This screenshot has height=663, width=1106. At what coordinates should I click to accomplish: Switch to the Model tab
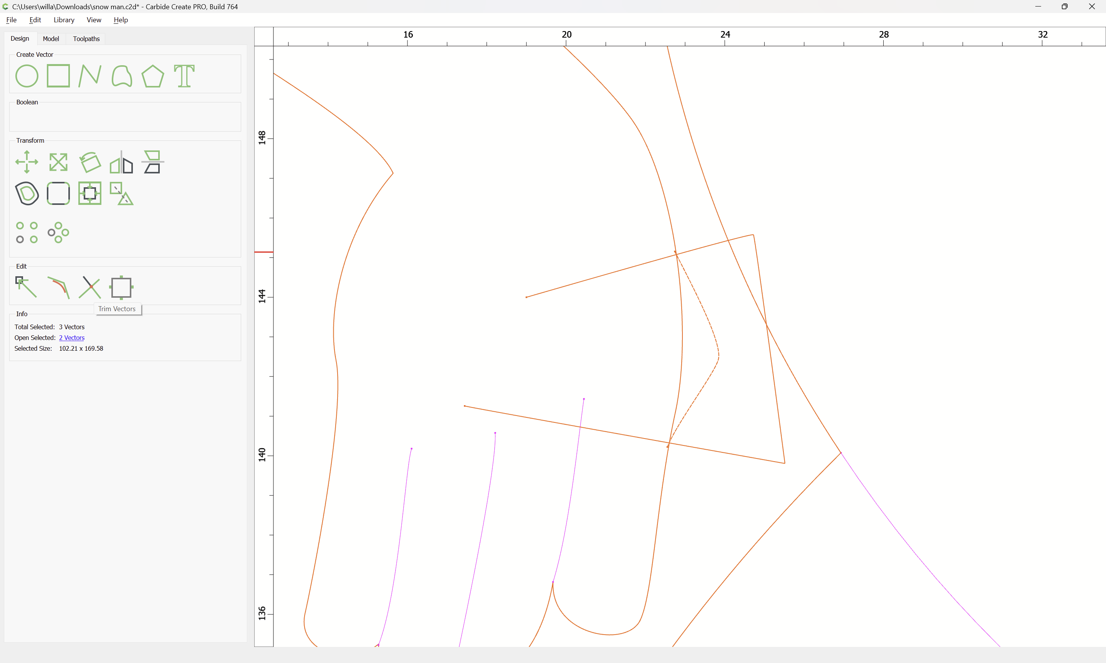click(x=51, y=39)
